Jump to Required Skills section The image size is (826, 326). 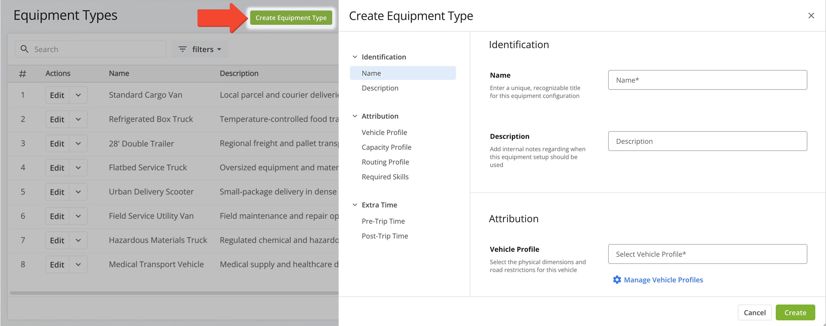[385, 177]
